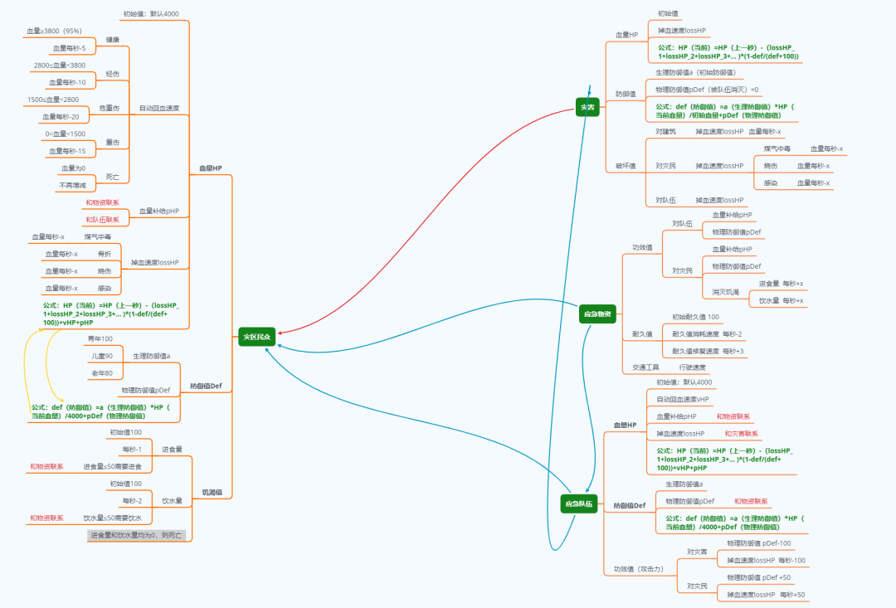This screenshot has width=896, height=608.
Task: Click the 老年80 node
Action: (101, 373)
